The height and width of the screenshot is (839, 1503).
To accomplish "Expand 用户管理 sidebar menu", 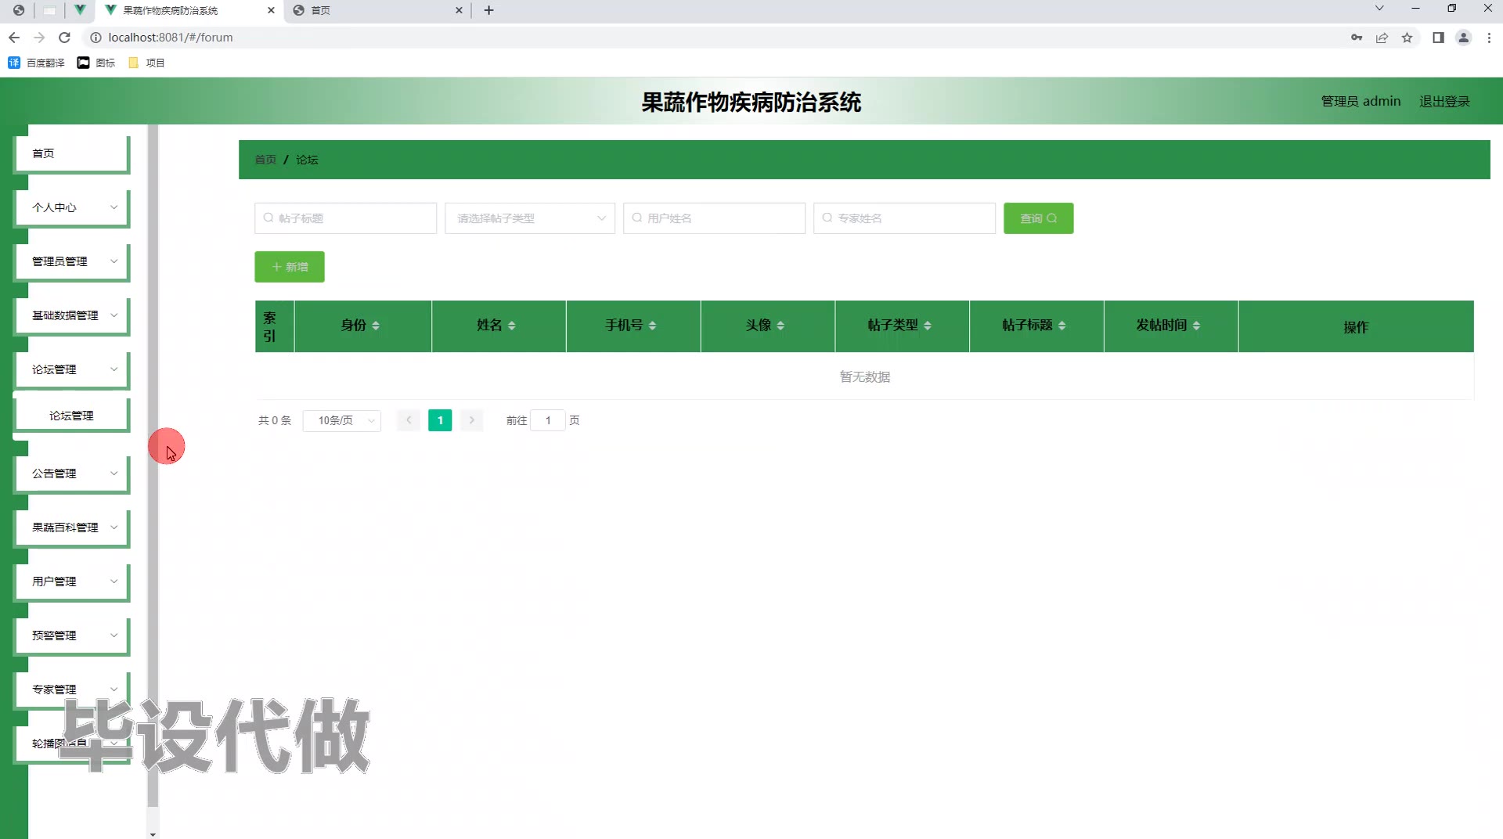I will [x=72, y=582].
